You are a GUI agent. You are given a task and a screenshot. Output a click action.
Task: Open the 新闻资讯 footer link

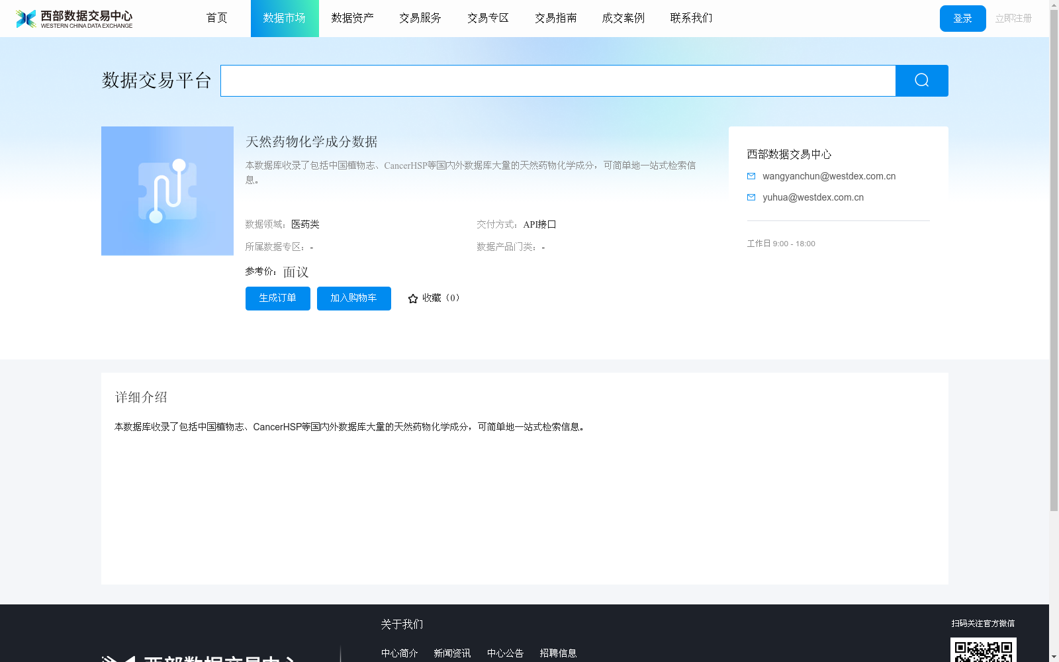click(x=453, y=653)
